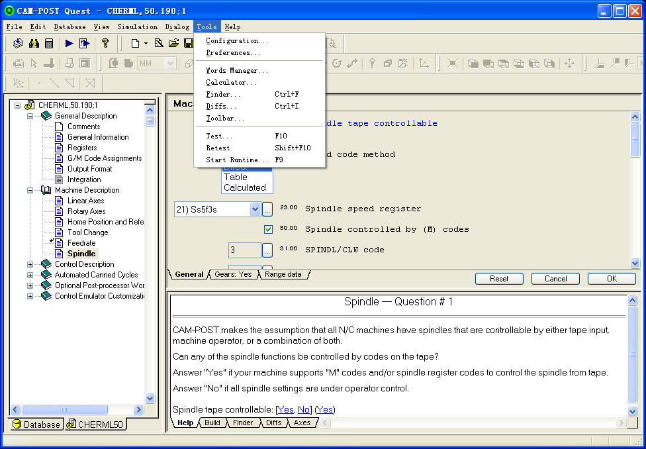Image resolution: width=646 pixels, height=449 pixels.
Task: Collapse the General Description branch
Action: click(x=30, y=117)
